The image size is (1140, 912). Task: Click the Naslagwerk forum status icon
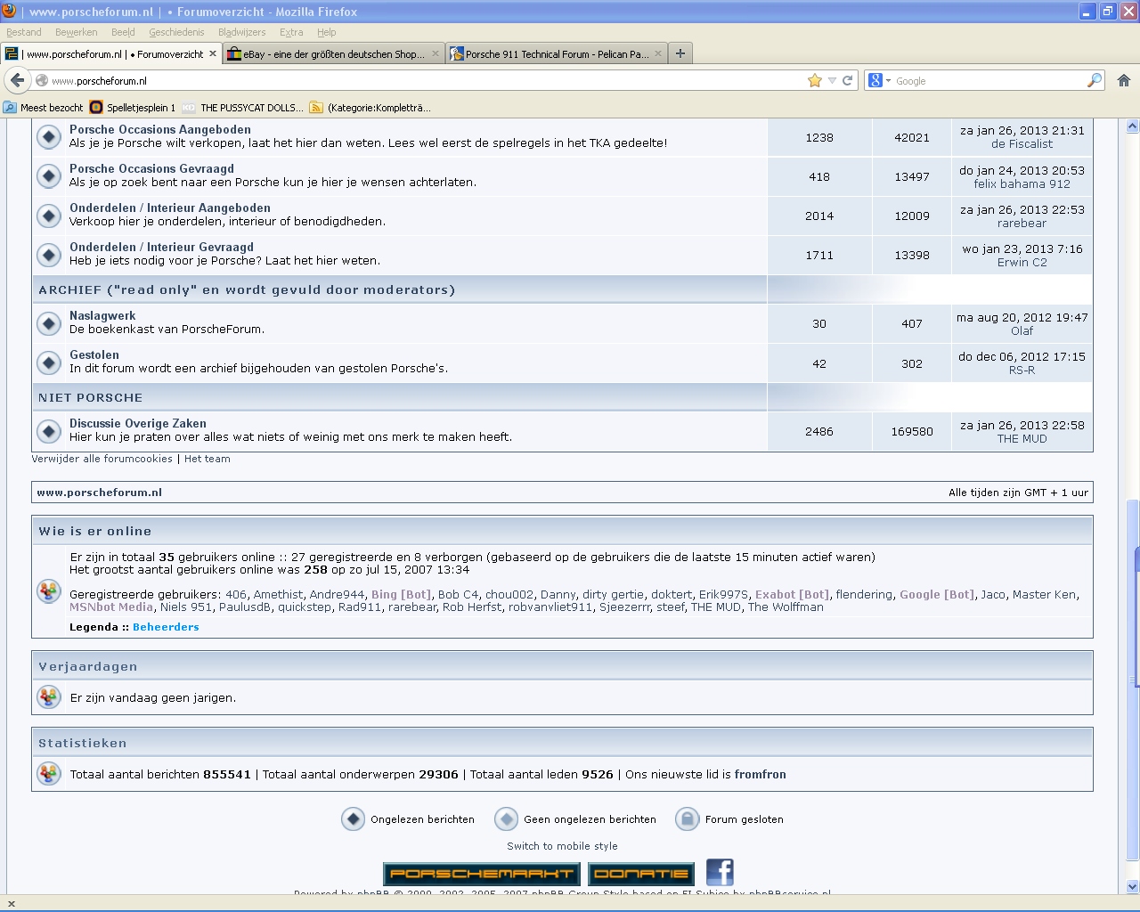(49, 323)
